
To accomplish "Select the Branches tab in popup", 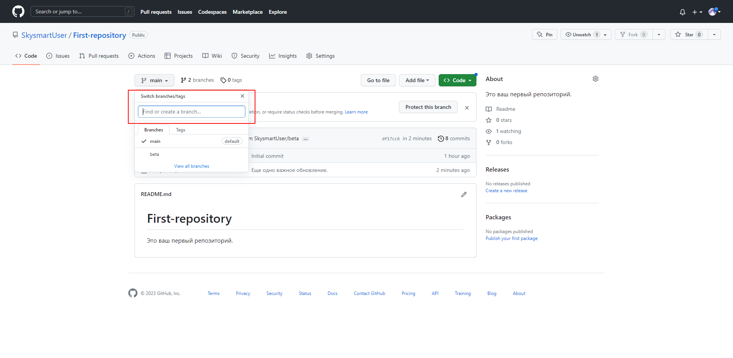I will pyautogui.click(x=153, y=130).
